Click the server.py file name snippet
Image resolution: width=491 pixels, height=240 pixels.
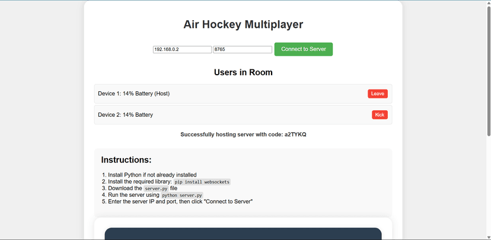pyautogui.click(x=156, y=188)
